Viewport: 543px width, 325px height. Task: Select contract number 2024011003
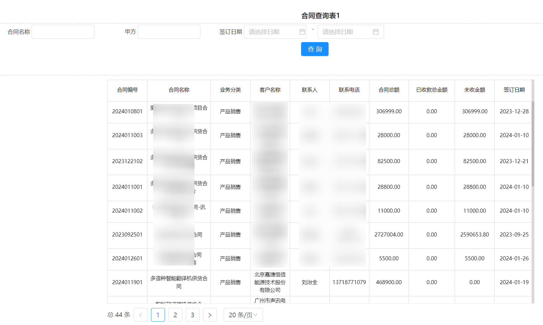127,135
